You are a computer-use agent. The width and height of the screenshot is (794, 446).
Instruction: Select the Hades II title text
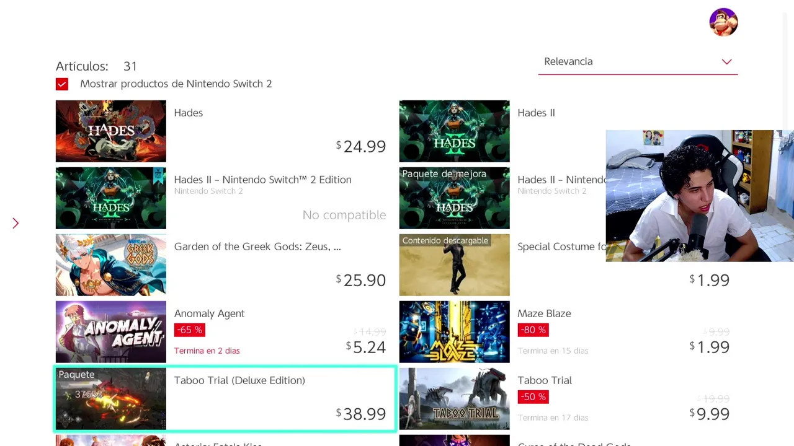(536, 113)
